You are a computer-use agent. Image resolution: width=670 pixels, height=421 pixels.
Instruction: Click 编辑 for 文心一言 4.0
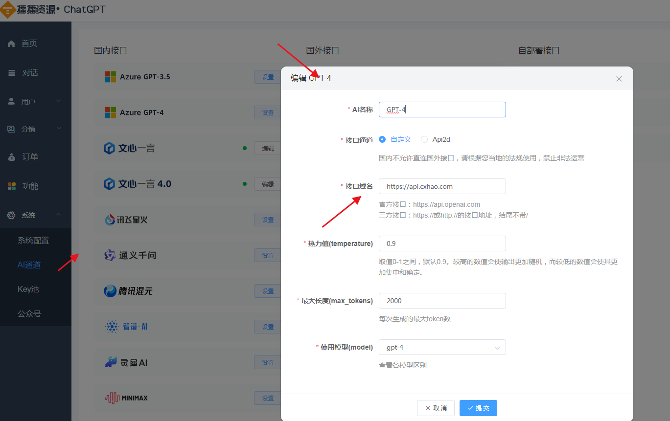point(268,184)
